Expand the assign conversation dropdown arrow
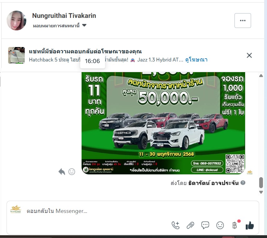The image size is (267, 238). tap(84, 25)
